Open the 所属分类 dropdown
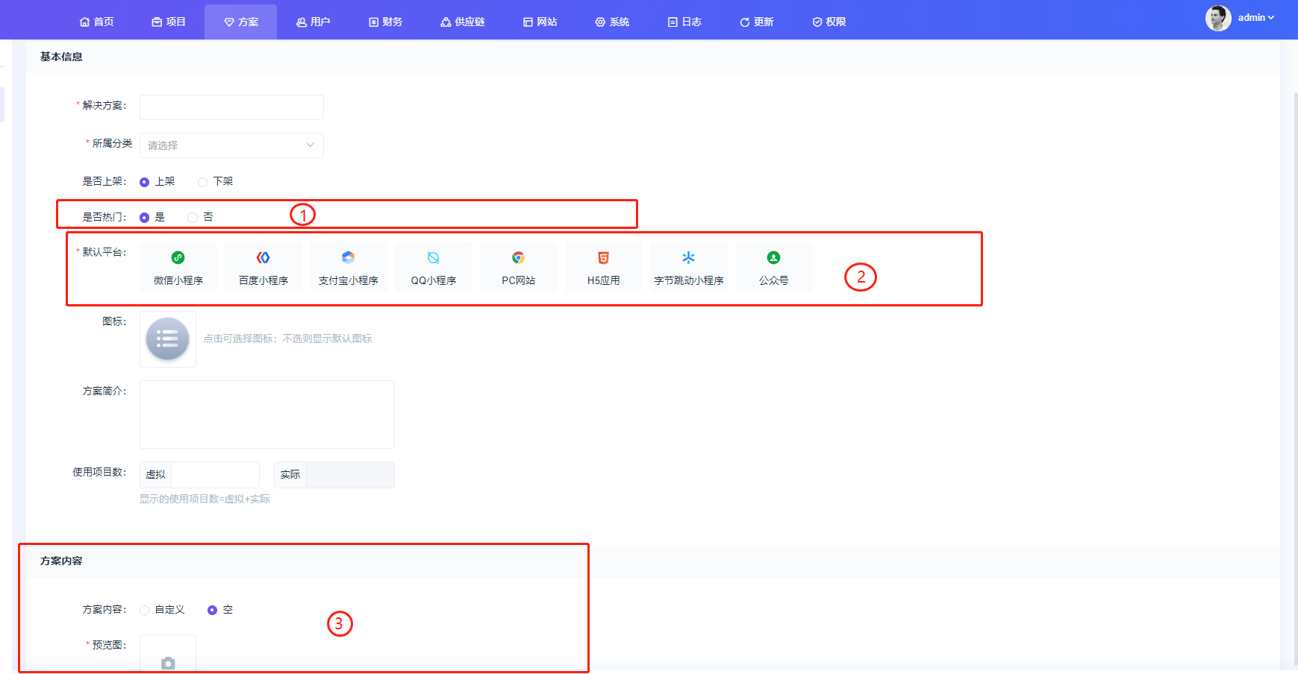Viewport: 1298px width, 674px height. [x=231, y=145]
